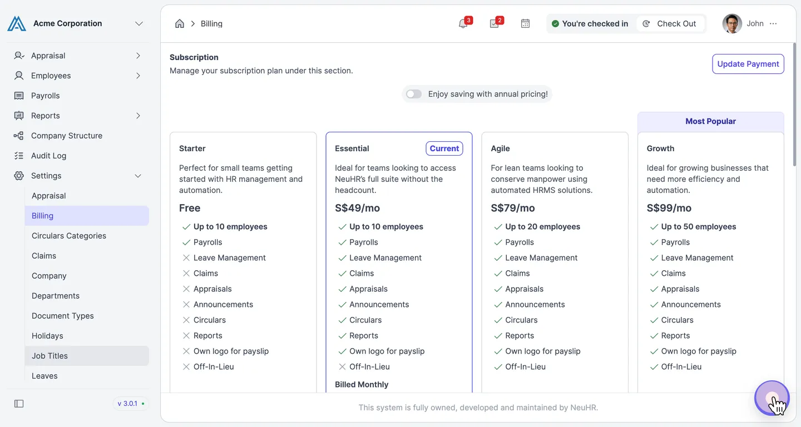Open Document Types settings
Viewport: 801px width, 427px height.
[87, 316]
